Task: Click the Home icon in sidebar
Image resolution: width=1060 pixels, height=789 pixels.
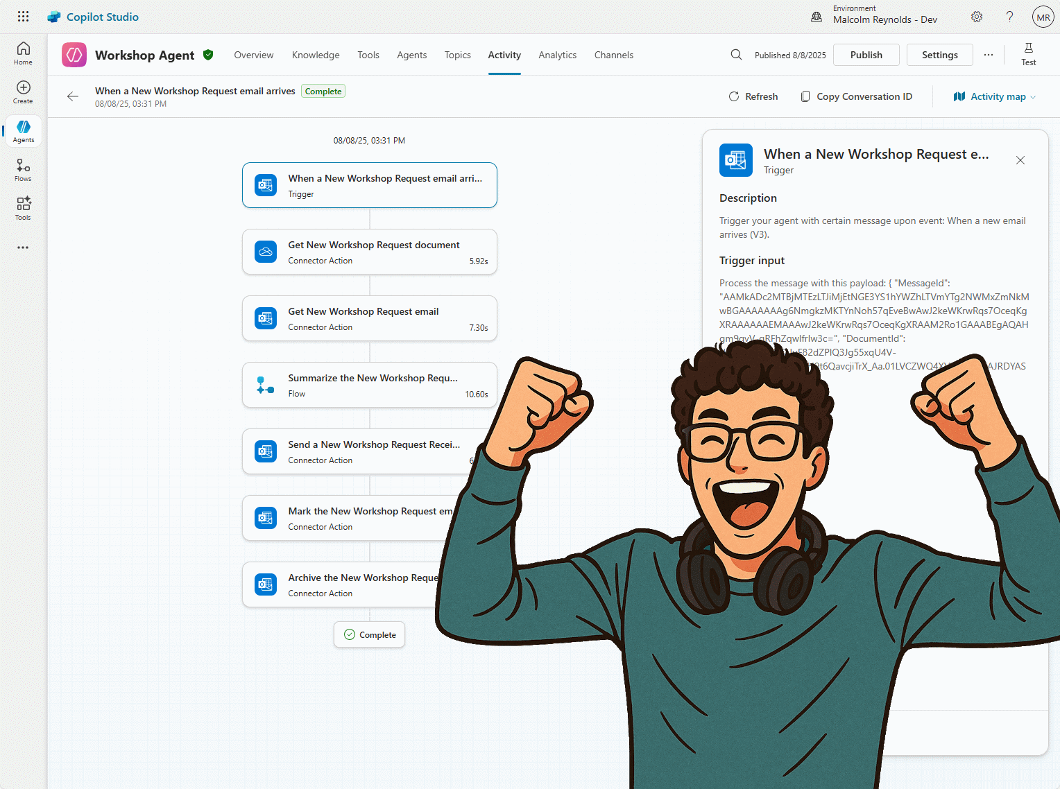Action: 23,53
